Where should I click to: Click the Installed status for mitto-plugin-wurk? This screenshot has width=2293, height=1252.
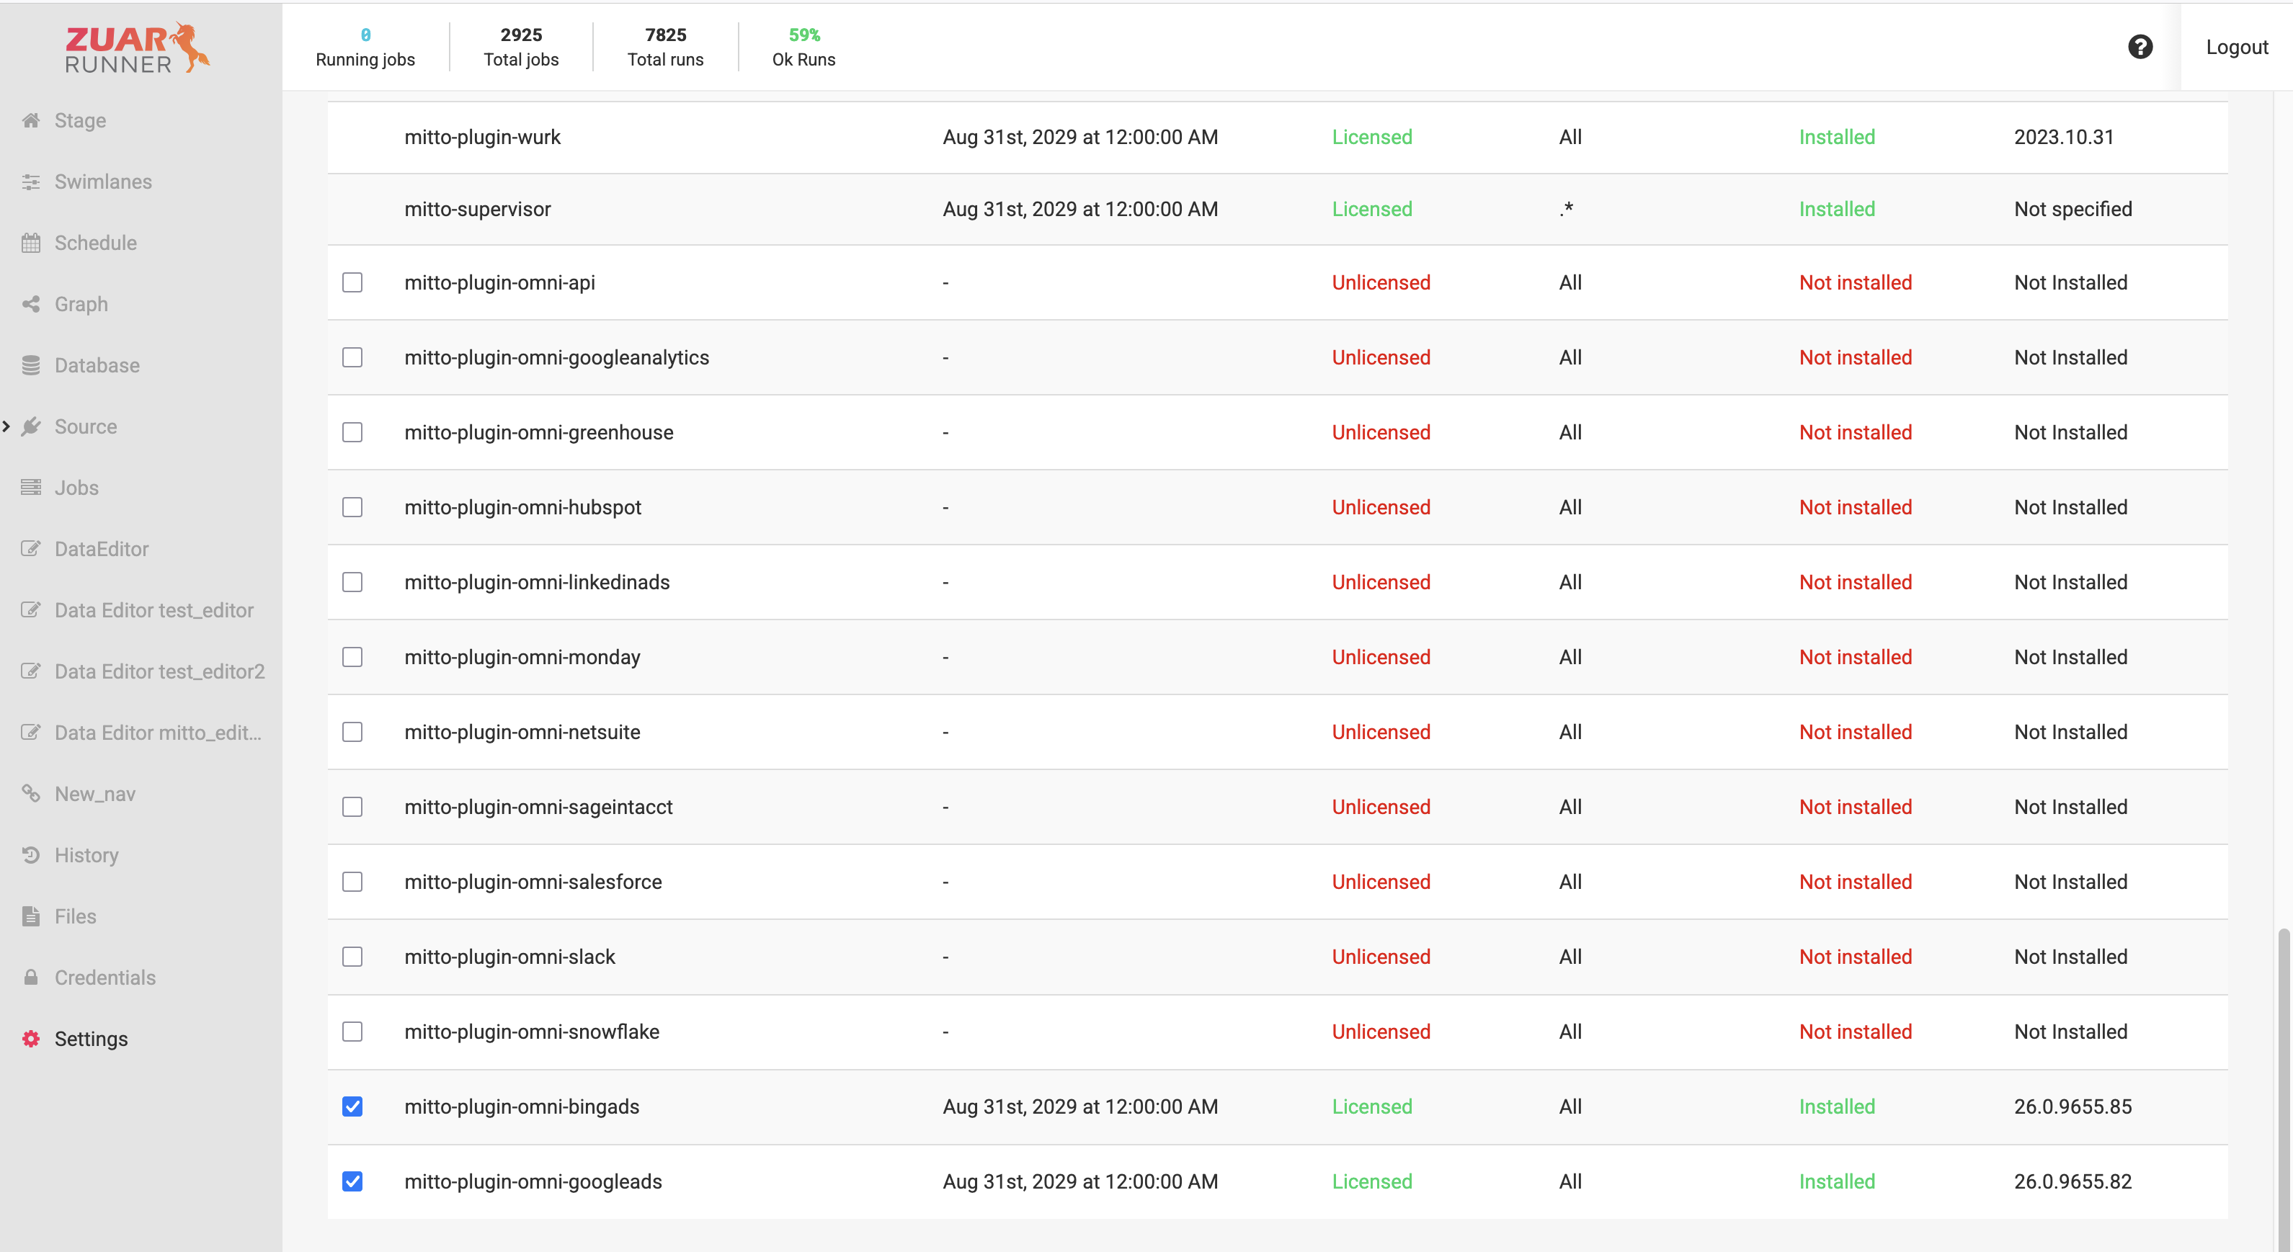click(1836, 137)
